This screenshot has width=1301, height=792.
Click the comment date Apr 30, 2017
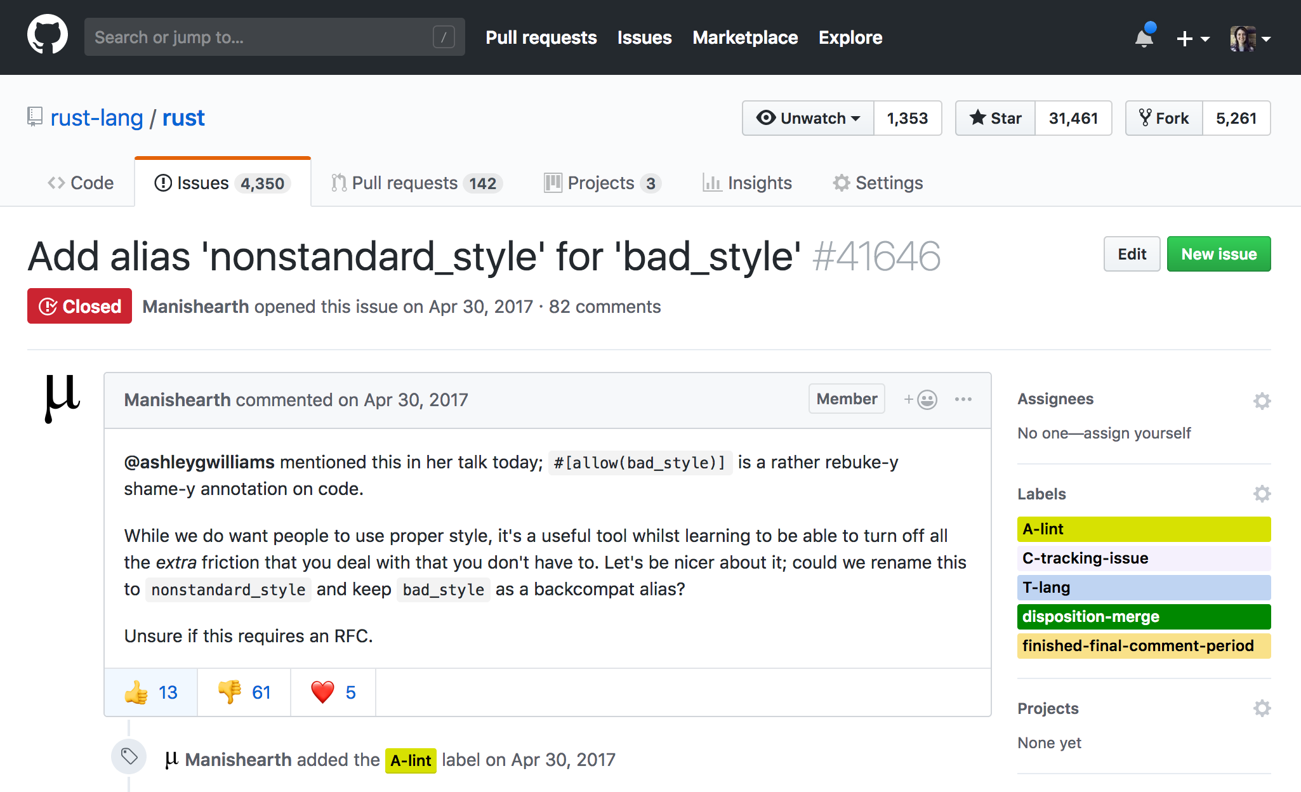416,400
